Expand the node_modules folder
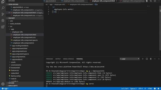The image size is (161, 90). pyautogui.click(x=25, y=23)
